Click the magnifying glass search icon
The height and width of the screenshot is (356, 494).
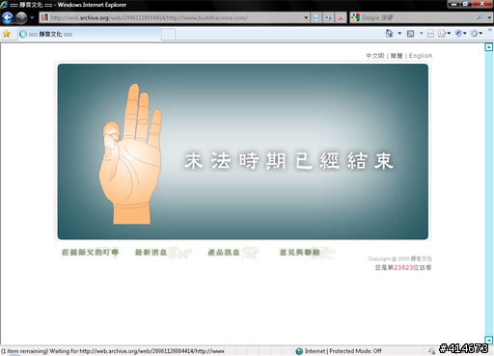click(480, 17)
